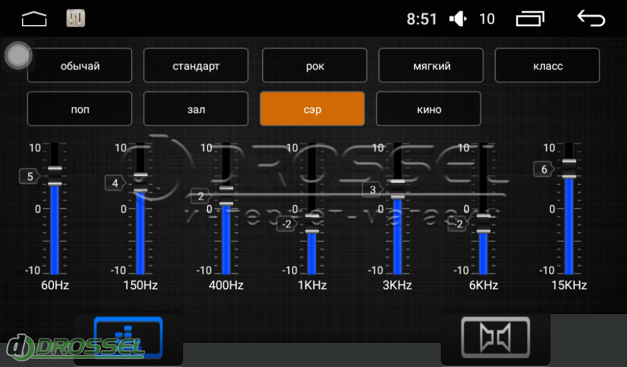Open the speaker balance tab
Viewport: 627px width, 367px height.
pos(495,336)
